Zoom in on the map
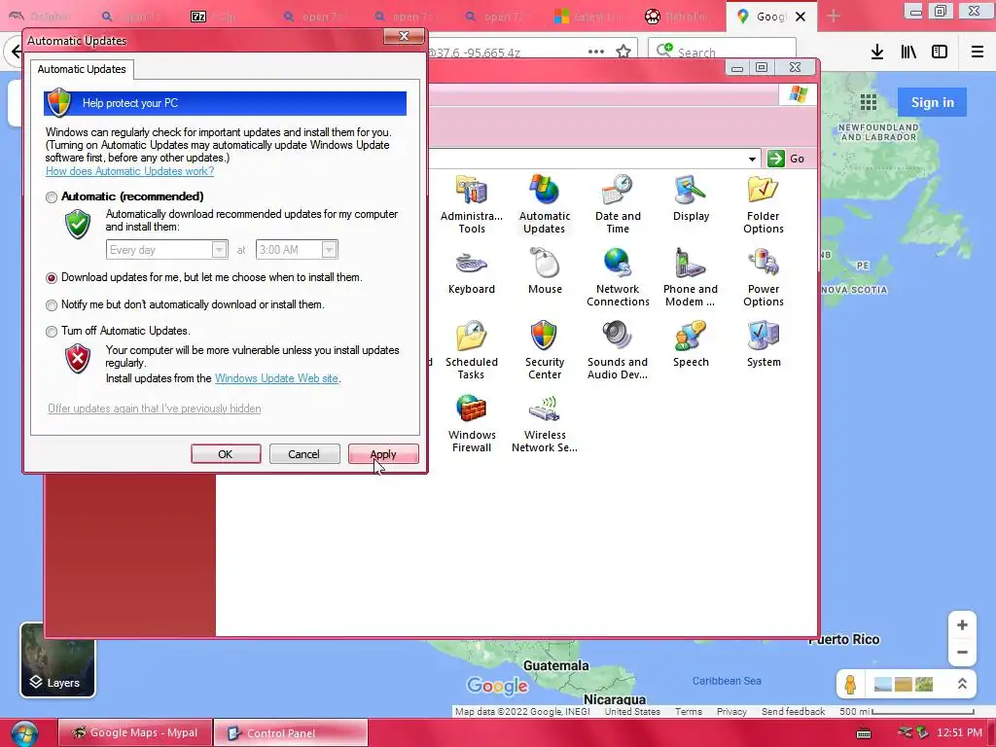This screenshot has width=996, height=747. click(x=962, y=625)
